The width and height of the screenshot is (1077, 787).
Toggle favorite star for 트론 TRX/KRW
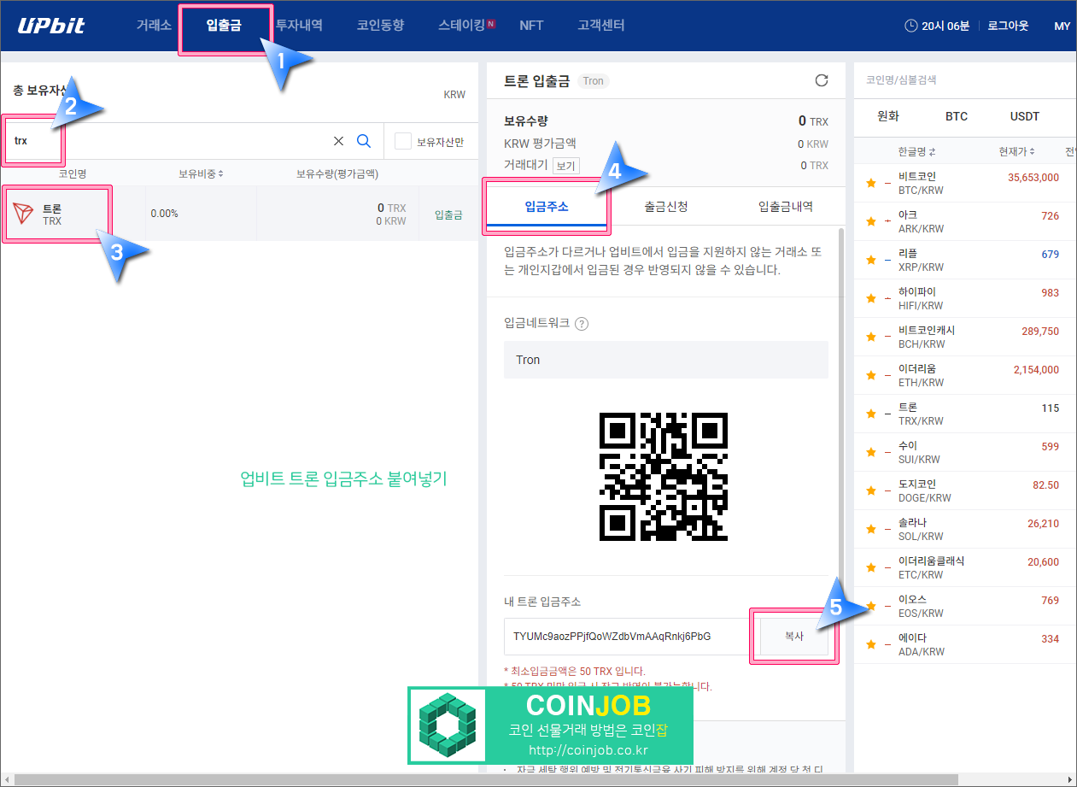[871, 414]
